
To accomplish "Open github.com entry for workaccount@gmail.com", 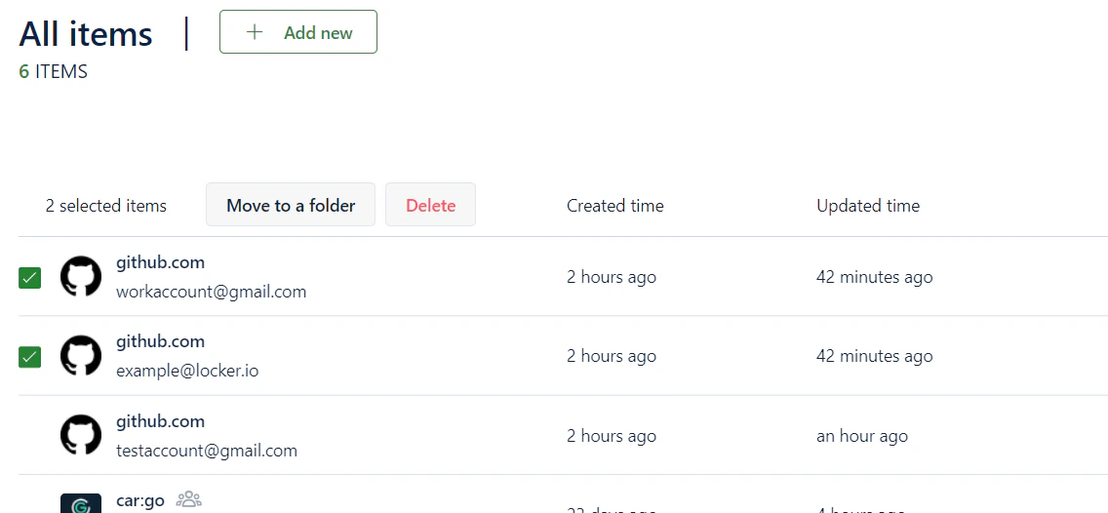I will click(x=160, y=262).
